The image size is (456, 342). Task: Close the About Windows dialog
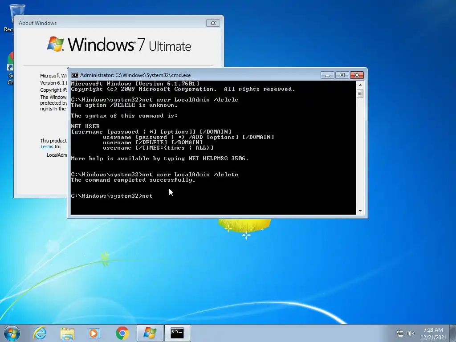click(213, 23)
